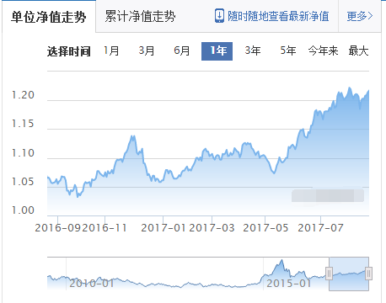This screenshot has height=303, width=386.
Task: Click the mobile phone download icon
Action: point(219,16)
